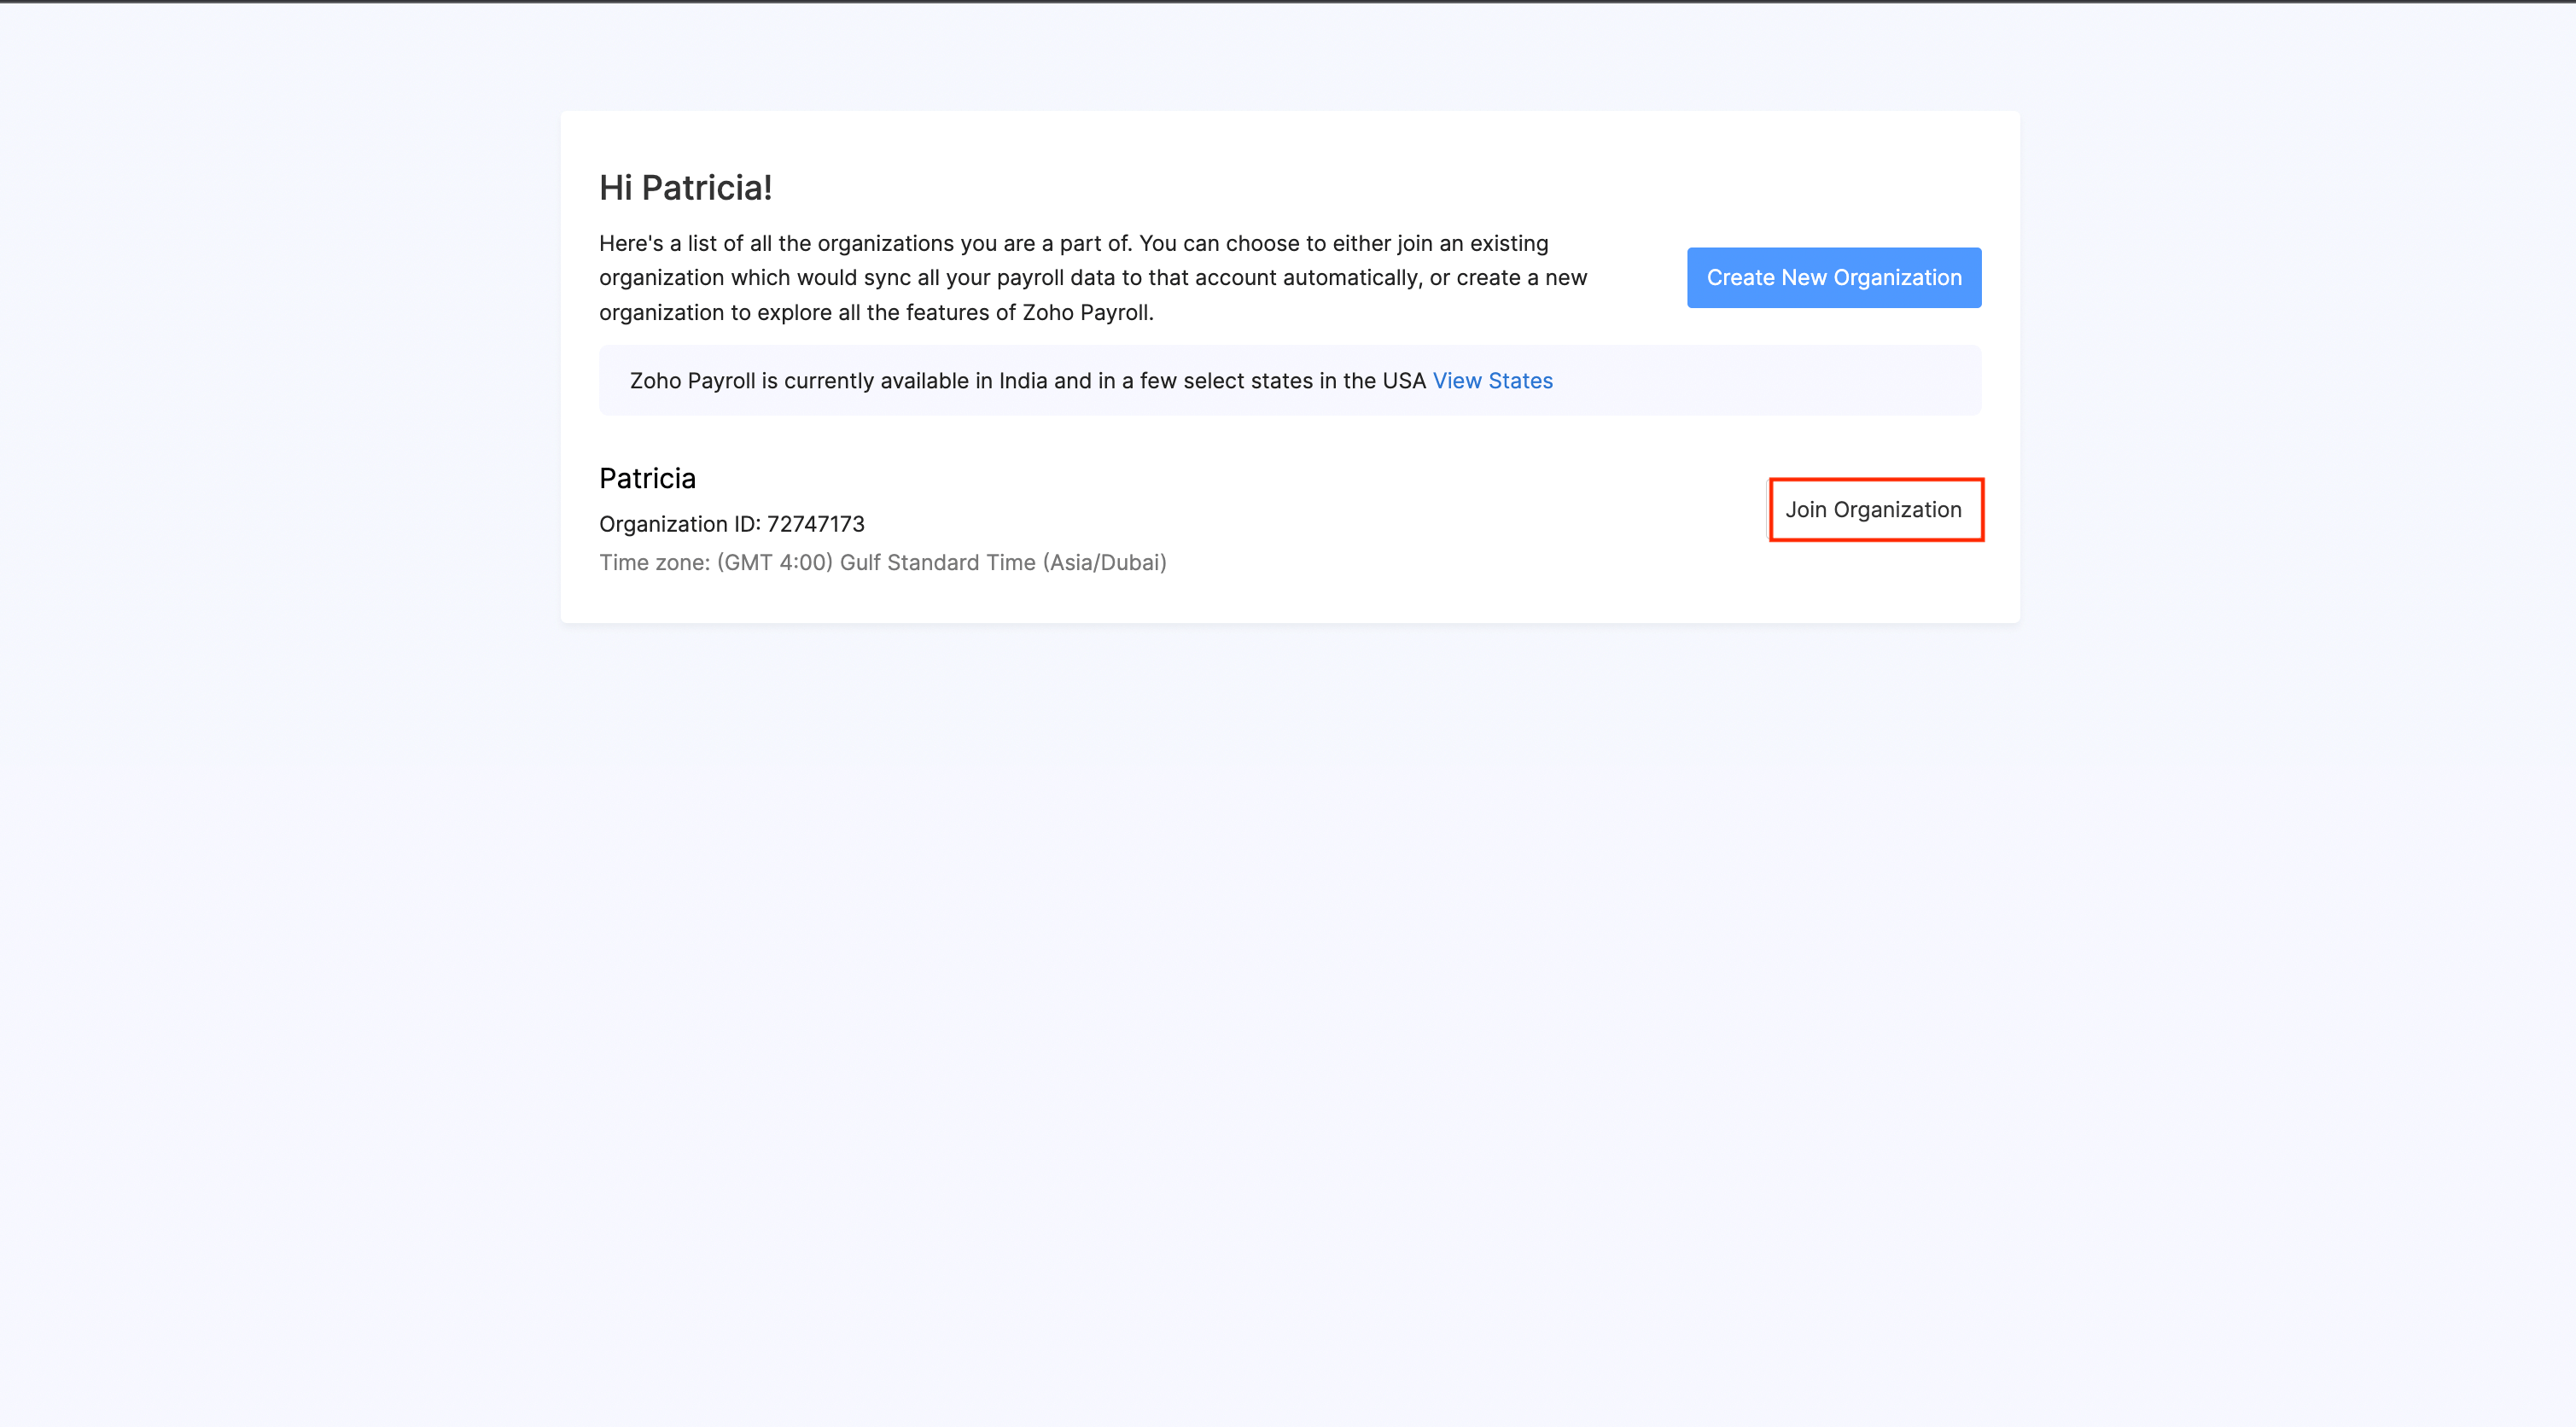Click the blue Create New Organization action
2576x1427 pixels.
1833,277
